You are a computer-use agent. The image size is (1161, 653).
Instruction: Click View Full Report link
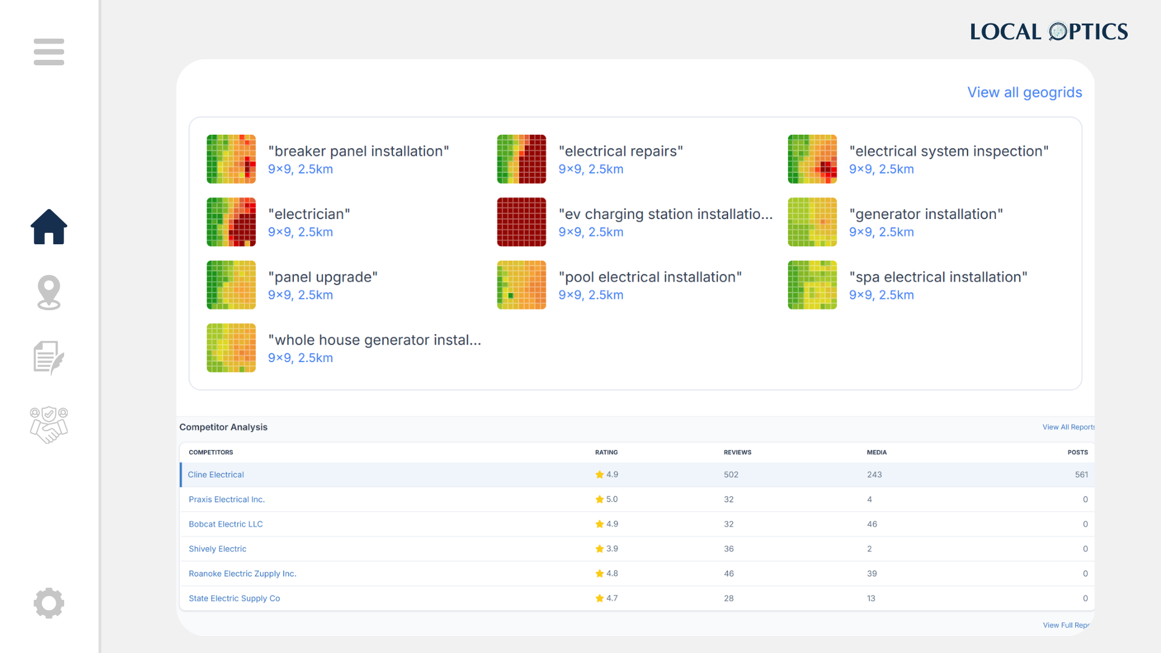point(1065,625)
